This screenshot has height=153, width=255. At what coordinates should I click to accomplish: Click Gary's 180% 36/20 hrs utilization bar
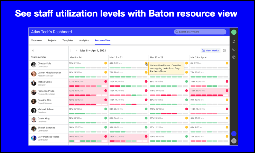88,141
